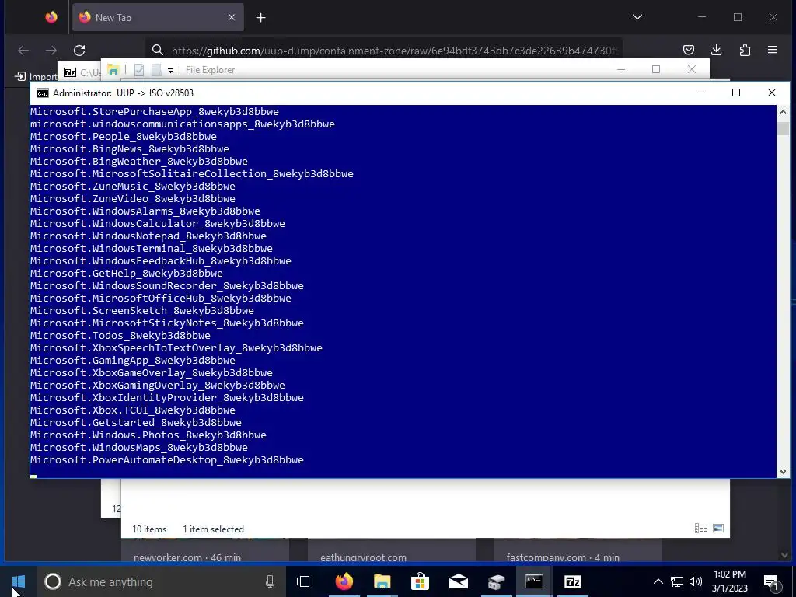Open the installer package taskbar icon
This screenshot has height=597, width=796.
click(x=497, y=581)
